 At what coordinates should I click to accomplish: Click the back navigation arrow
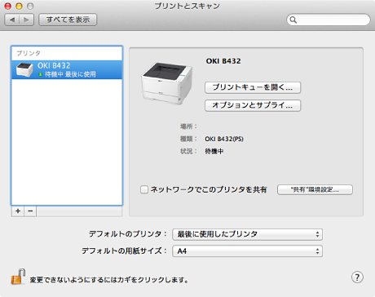pos(12,20)
